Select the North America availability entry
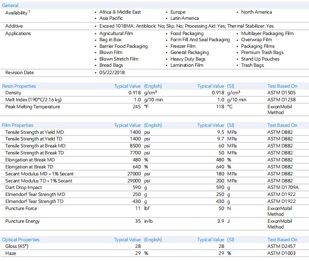309x261 pixels. tap(256, 12)
